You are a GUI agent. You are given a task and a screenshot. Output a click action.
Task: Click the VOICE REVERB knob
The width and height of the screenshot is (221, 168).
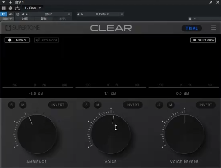pyautogui.click(x=185, y=134)
